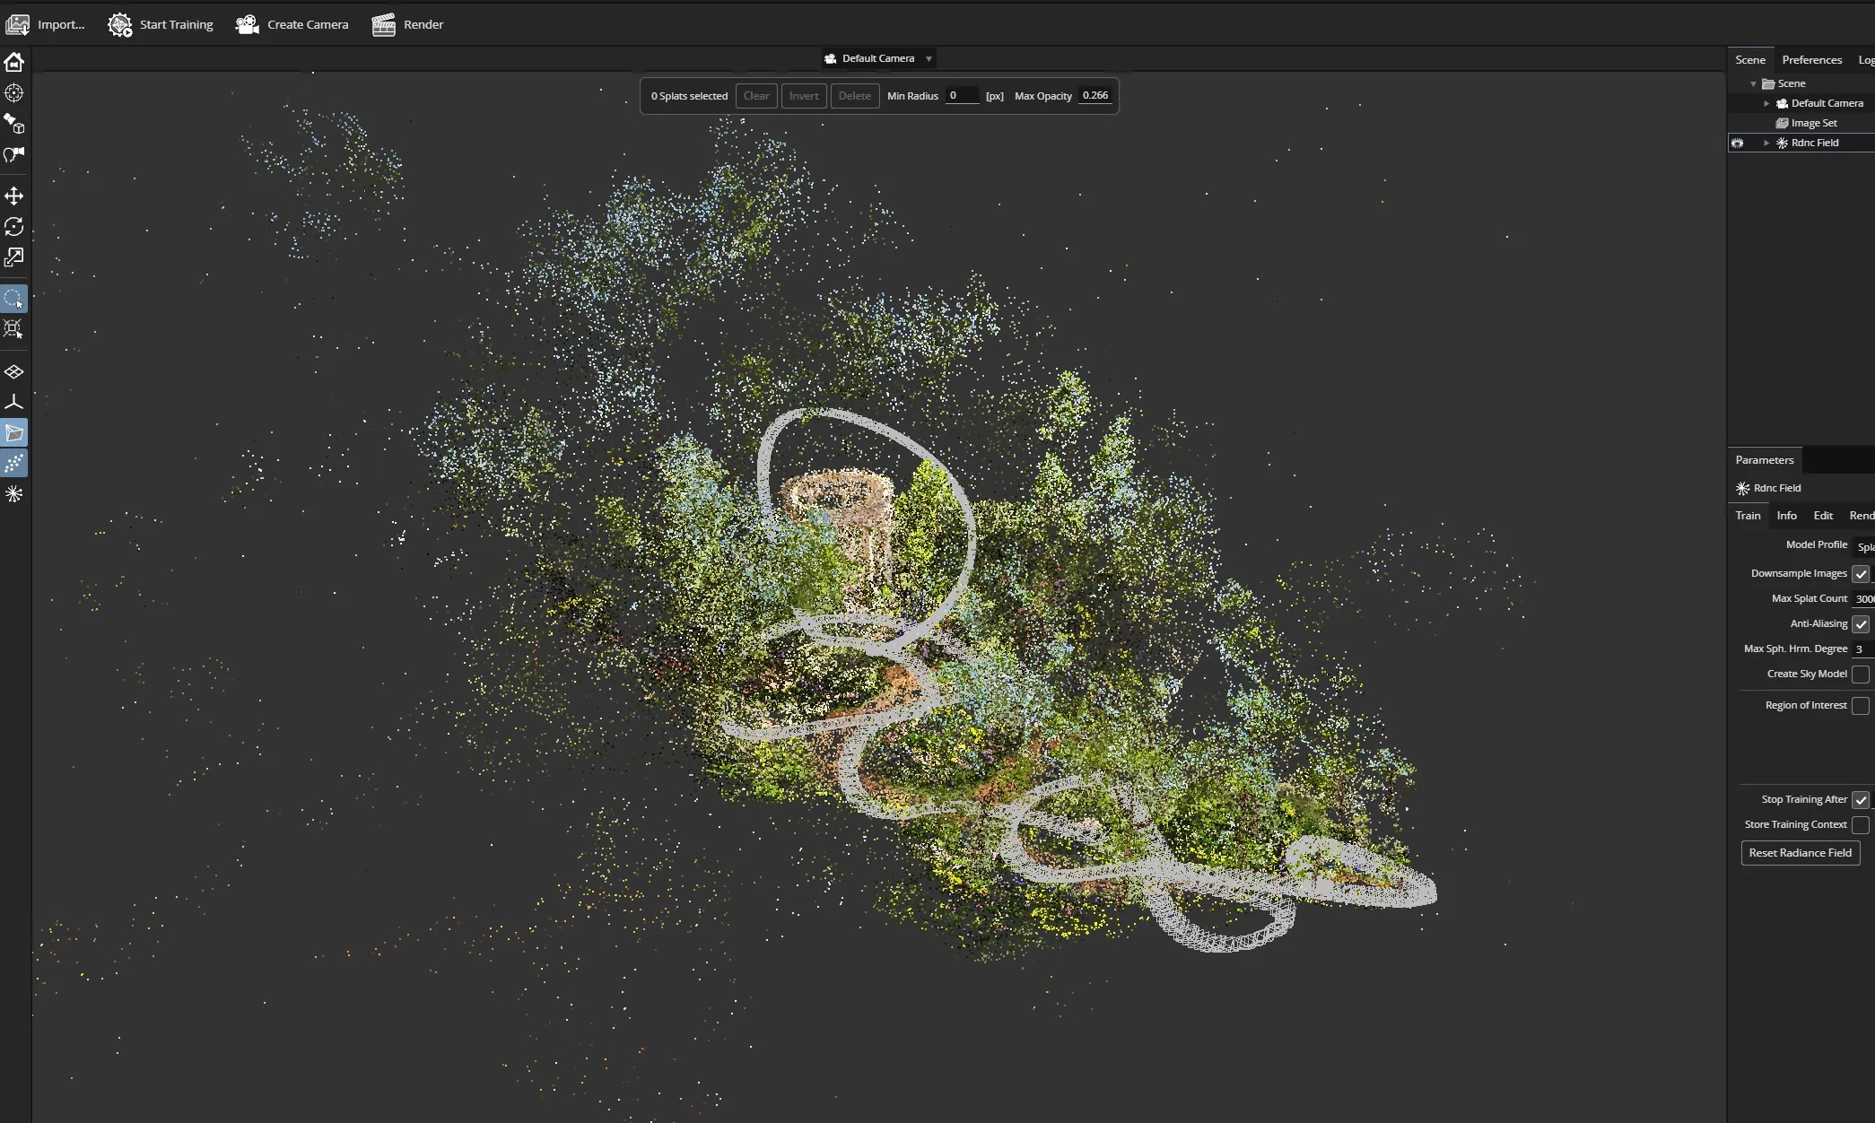
Task: Toggle Rdnc Field visibility eye
Action: click(1738, 143)
